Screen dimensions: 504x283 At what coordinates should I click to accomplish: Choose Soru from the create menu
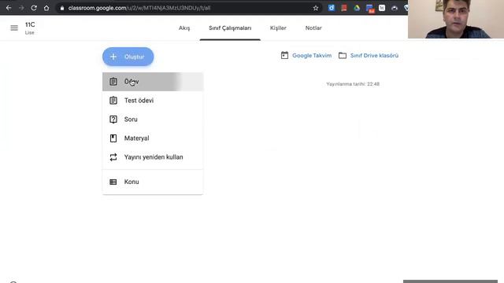click(x=153, y=119)
